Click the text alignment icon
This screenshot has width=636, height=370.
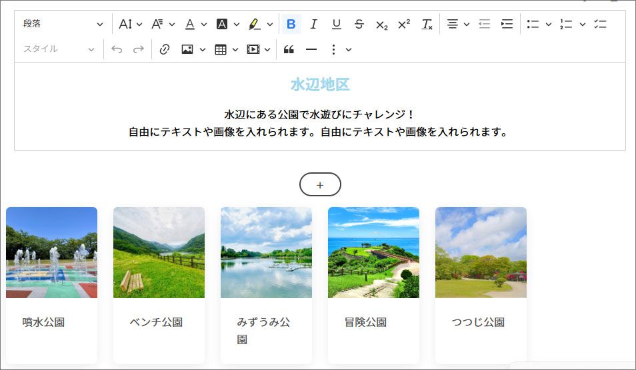point(453,24)
